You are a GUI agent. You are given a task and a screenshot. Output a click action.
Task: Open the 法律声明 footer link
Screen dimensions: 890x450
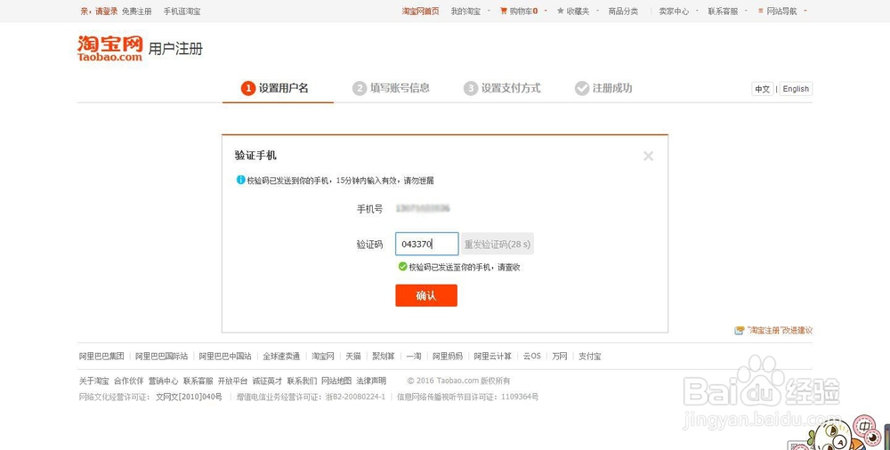pyautogui.click(x=371, y=381)
